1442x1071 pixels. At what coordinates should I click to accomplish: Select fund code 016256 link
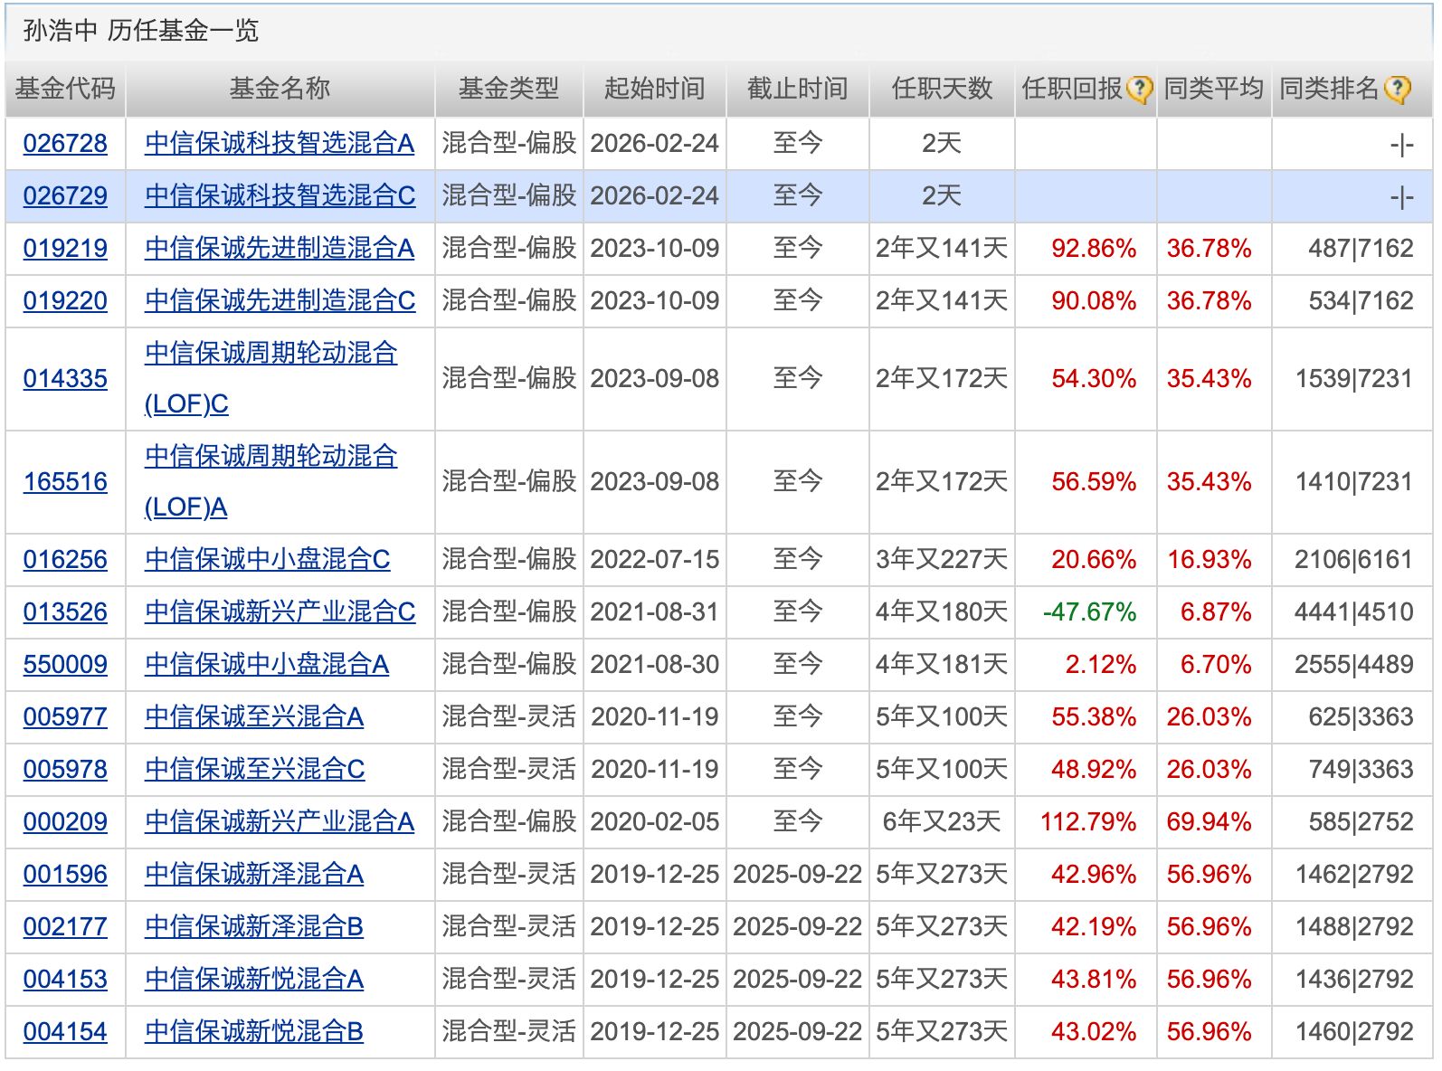pyautogui.click(x=65, y=560)
